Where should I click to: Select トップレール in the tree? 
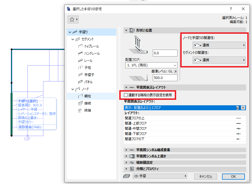click(x=92, y=46)
